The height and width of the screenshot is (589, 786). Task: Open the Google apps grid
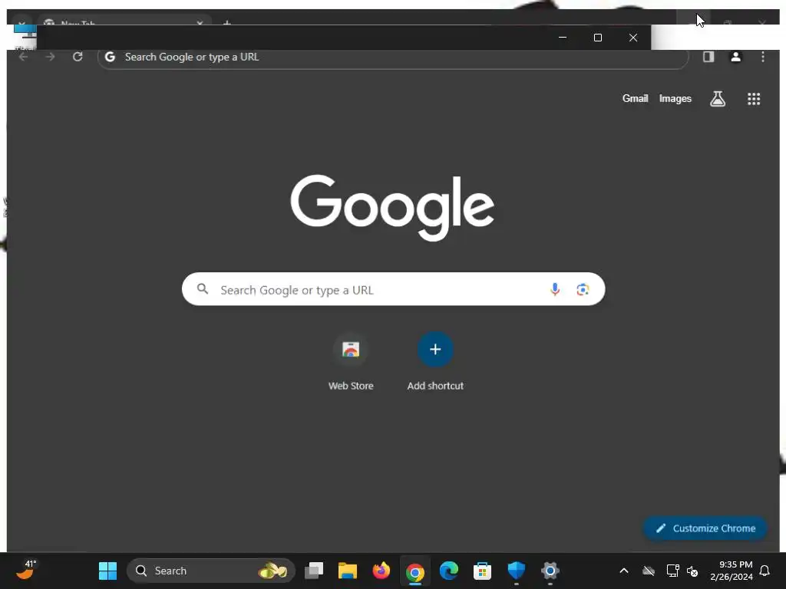(754, 99)
